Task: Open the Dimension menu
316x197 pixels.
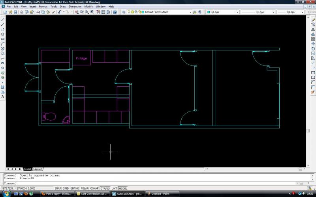Action: point(75,7)
